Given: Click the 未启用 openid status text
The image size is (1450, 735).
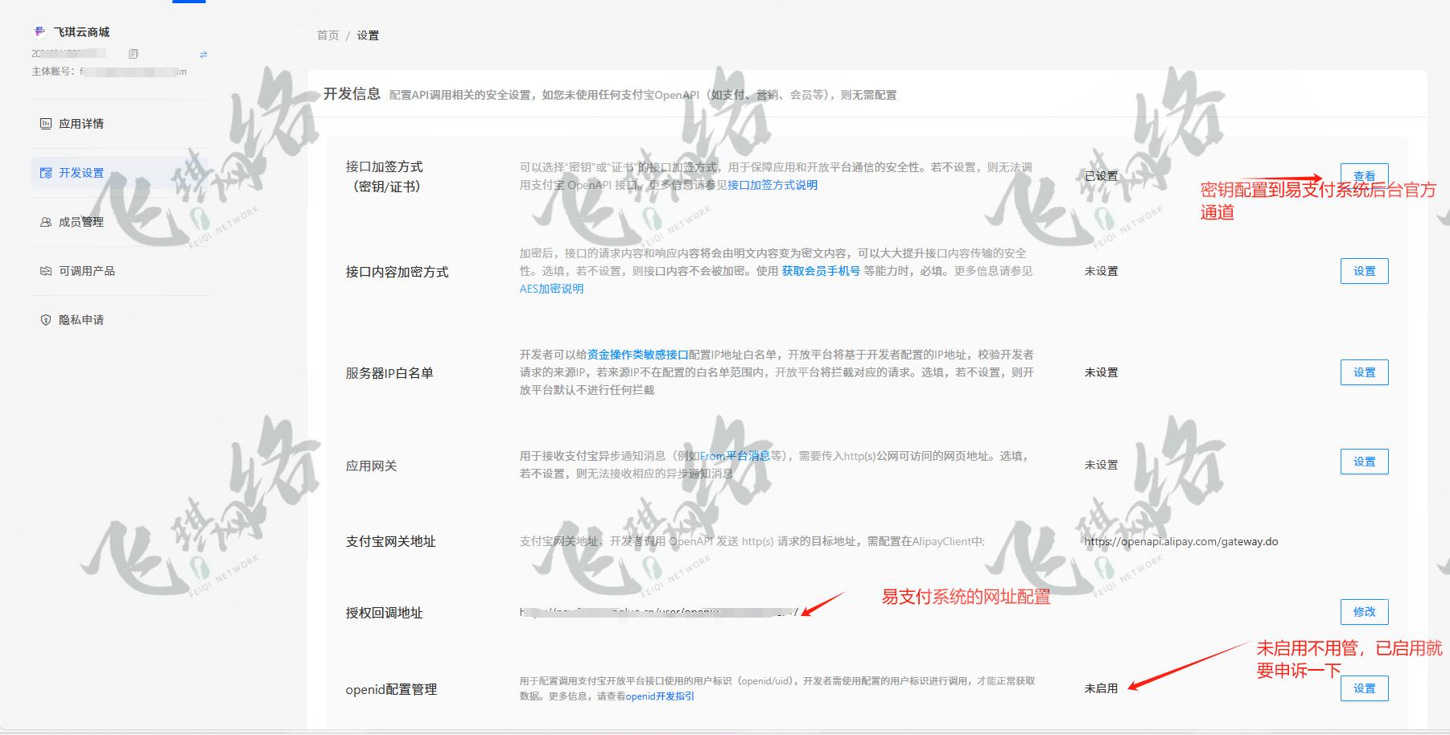Looking at the screenshot, I should (1101, 688).
